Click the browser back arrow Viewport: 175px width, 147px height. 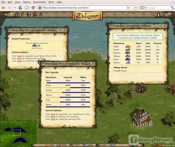click(x=3, y=8)
